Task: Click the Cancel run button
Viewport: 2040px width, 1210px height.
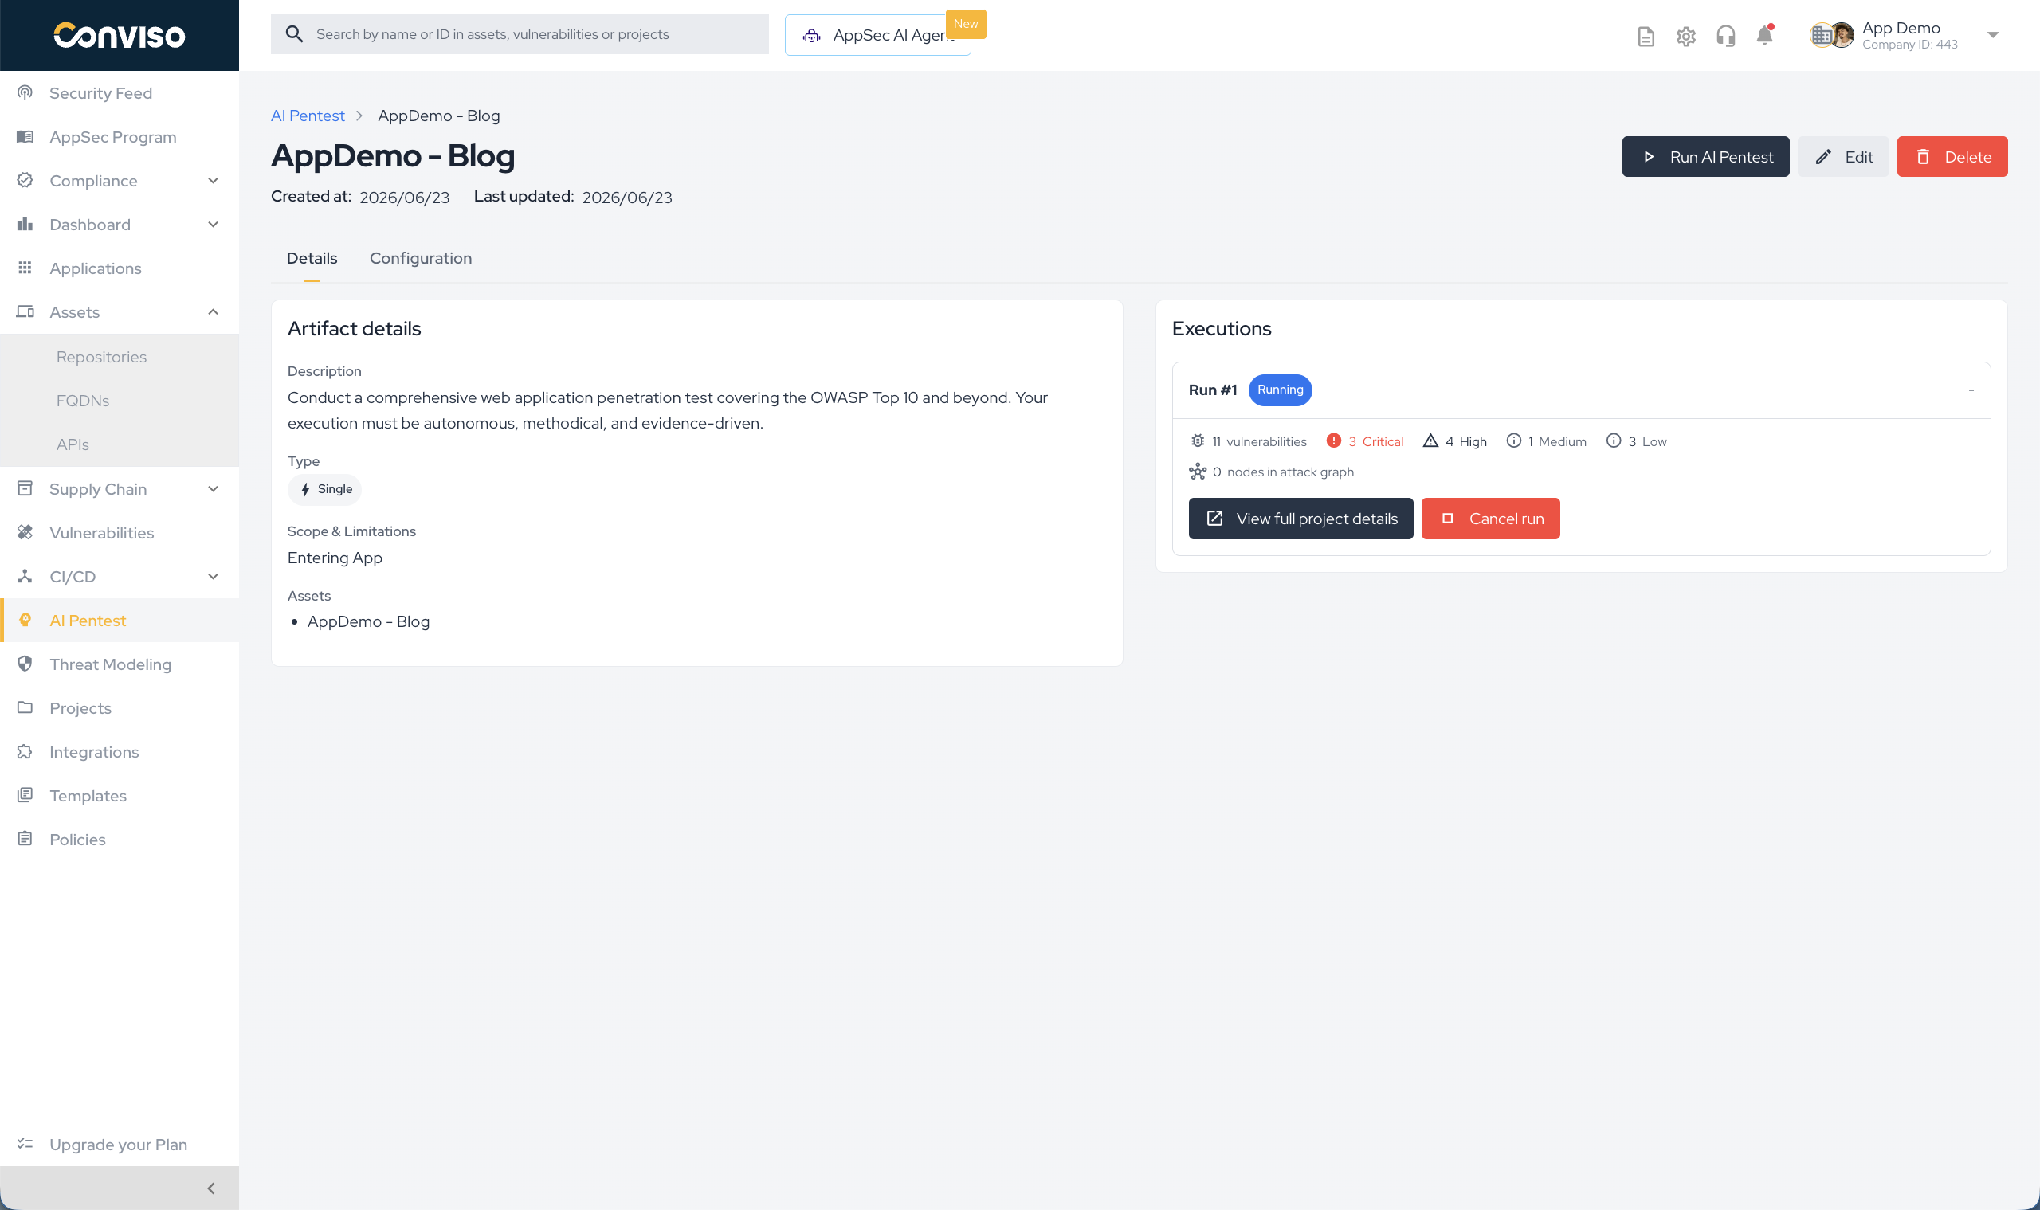Action: click(x=1490, y=519)
